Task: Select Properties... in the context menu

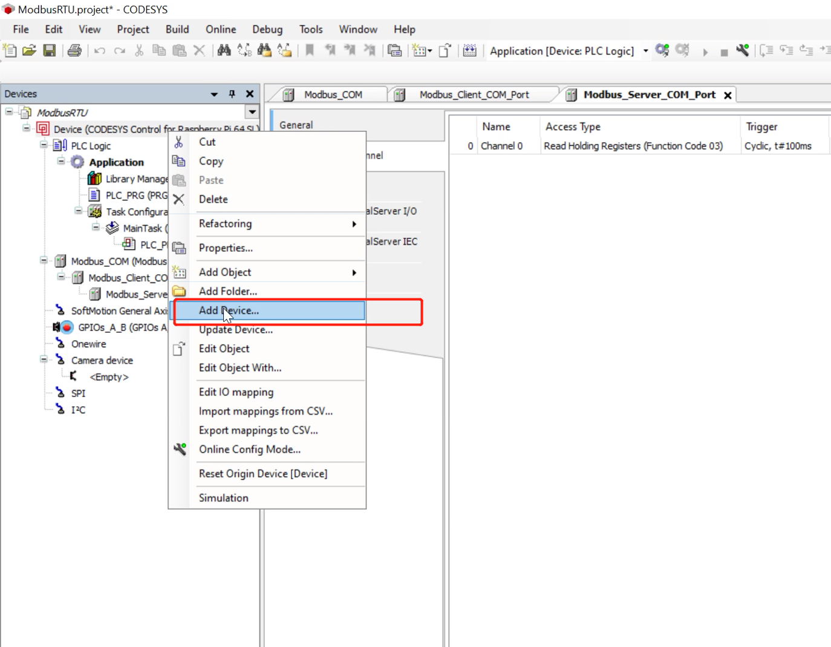Action: pos(267,248)
